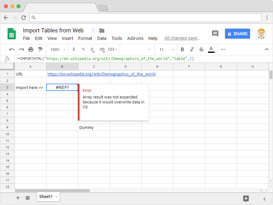Increase decimal places
The height and width of the screenshot is (205, 273).
102,50
